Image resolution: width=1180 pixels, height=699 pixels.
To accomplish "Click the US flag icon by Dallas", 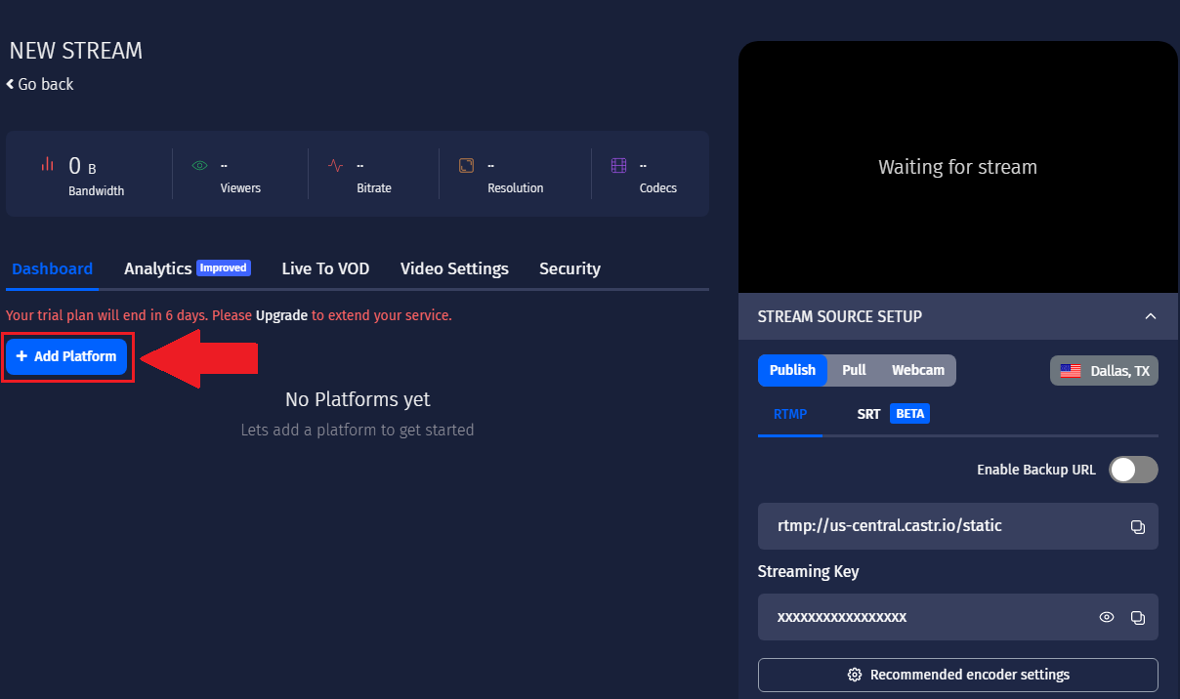I will click(1071, 371).
